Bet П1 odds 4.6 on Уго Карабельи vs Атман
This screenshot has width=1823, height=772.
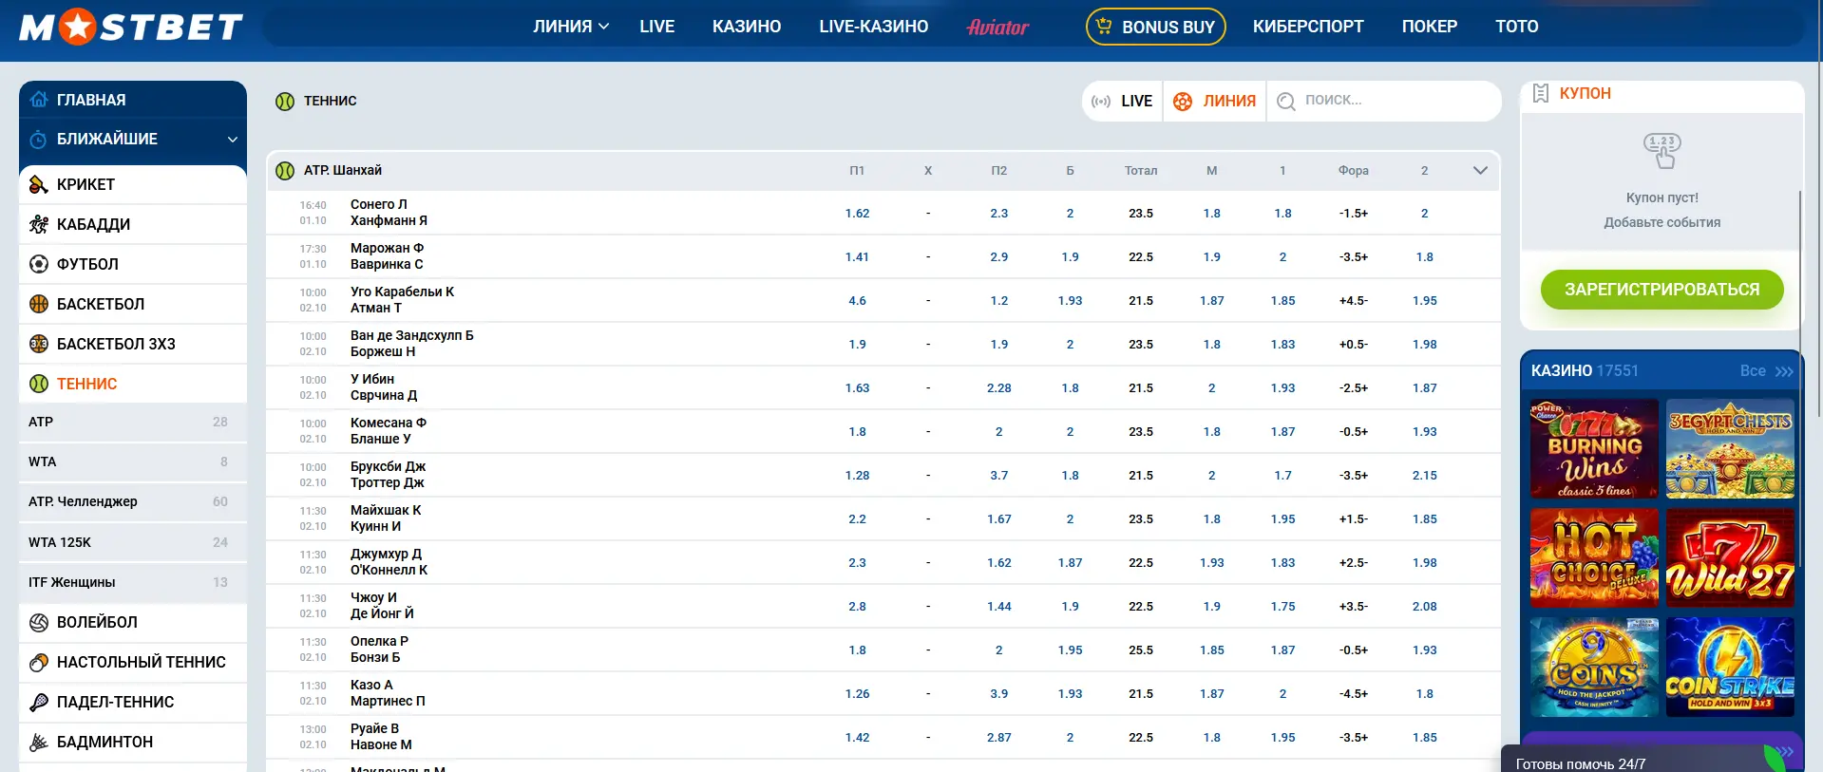point(857,301)
